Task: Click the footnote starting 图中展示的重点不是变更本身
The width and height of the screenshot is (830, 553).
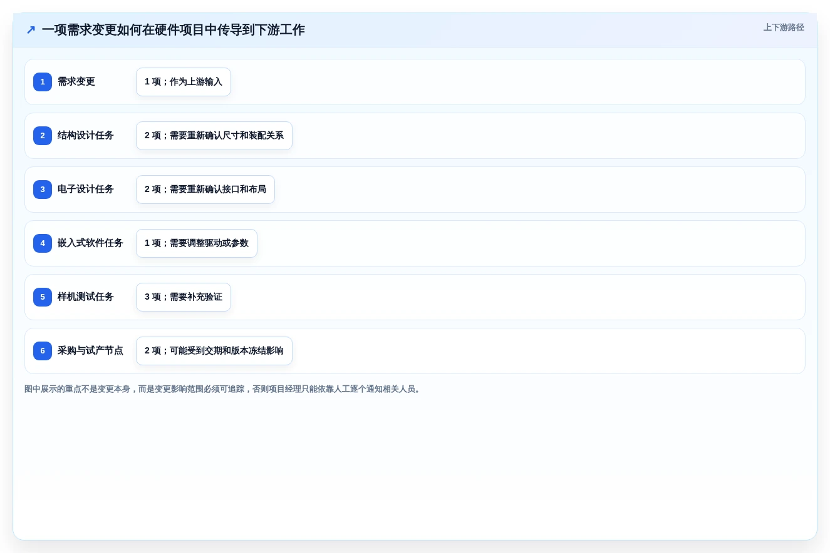Action: tap(224, 389)
